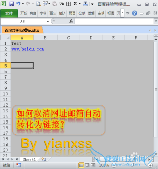Click the 100% zoom level button
Screen dimensions: 158x169
[104, 165]
